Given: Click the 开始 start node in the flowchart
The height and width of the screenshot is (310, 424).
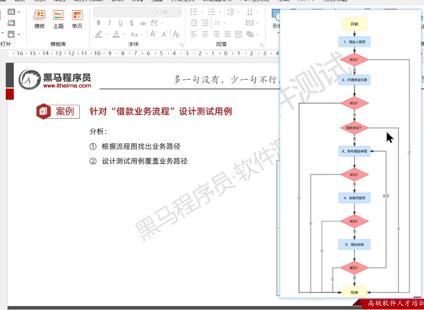Looking at the screenshot, I should (354, 24).
